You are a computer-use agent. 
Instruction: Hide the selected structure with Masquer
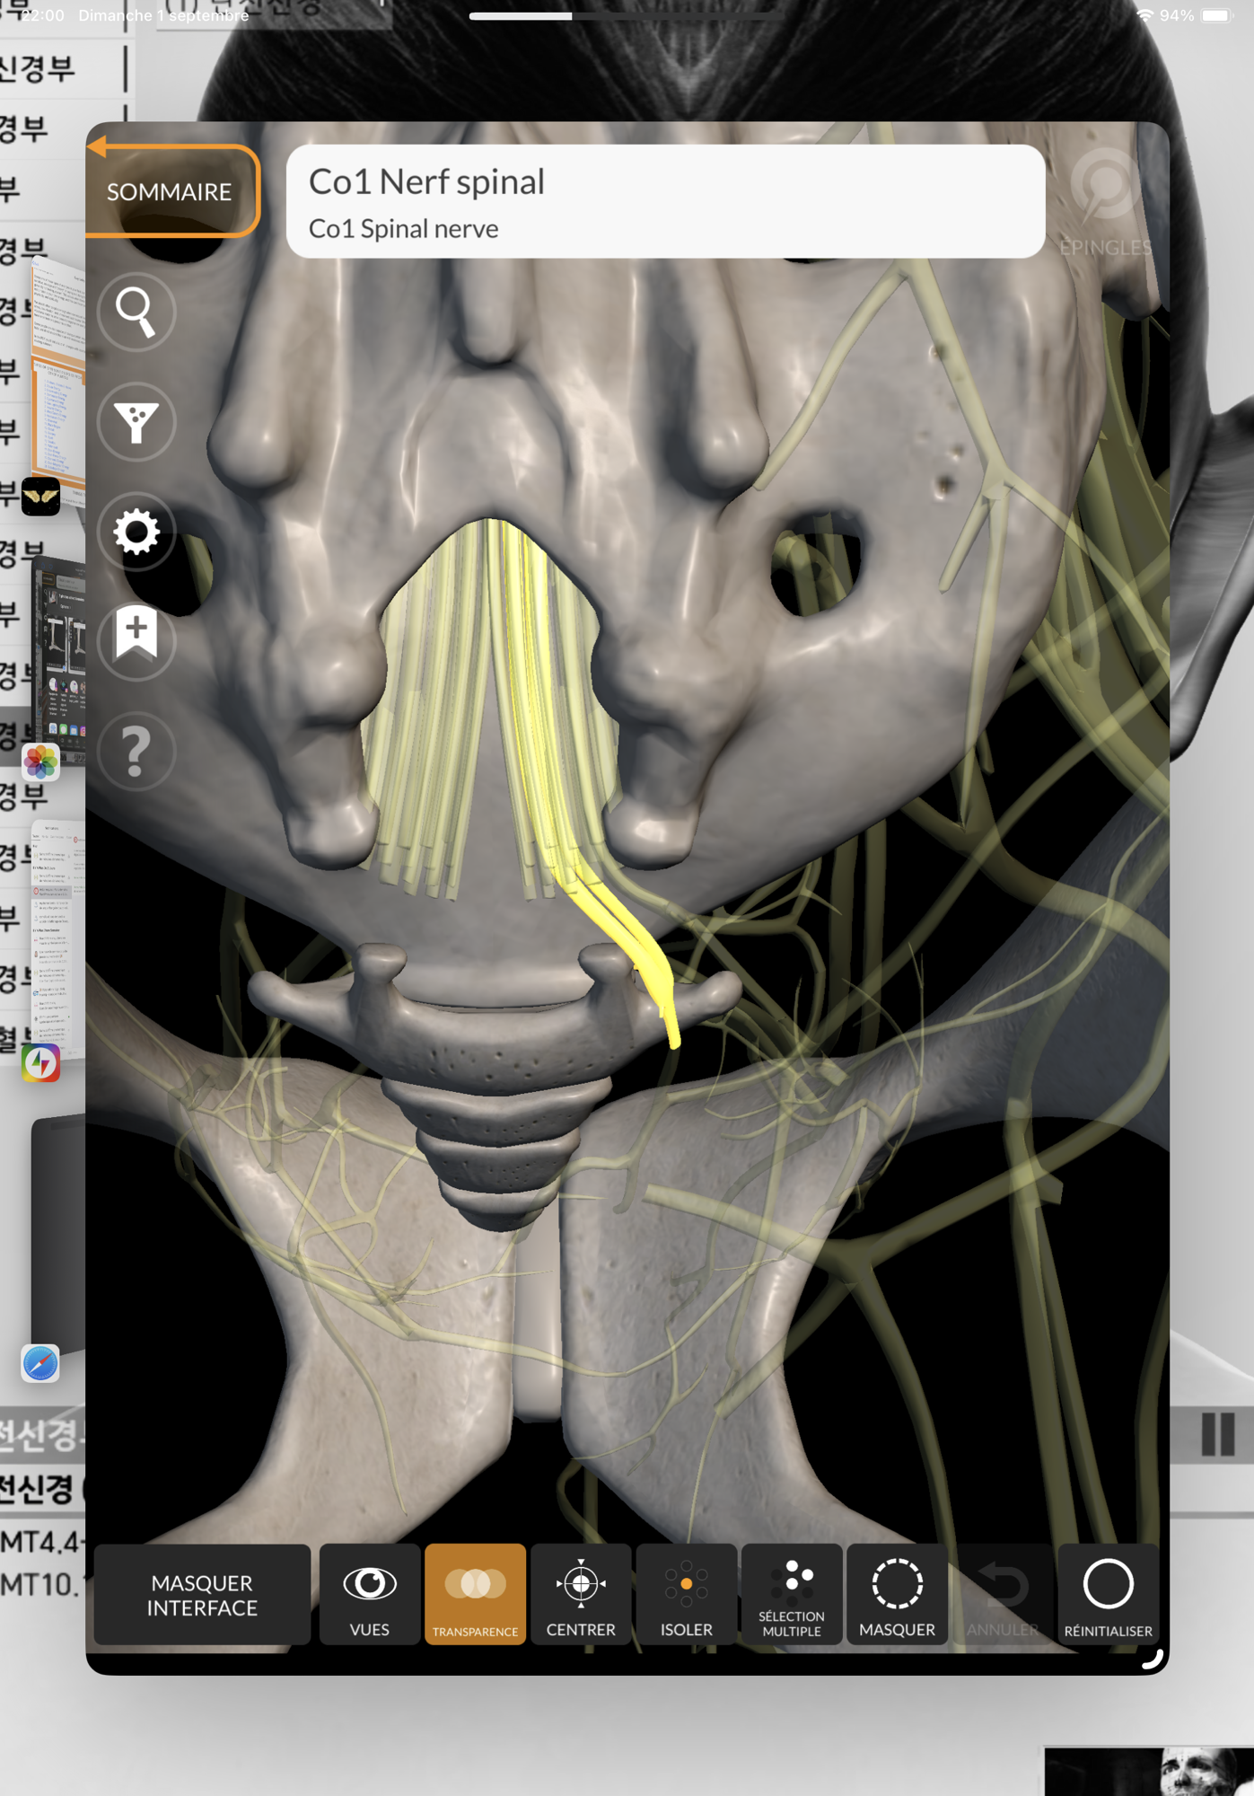tap(897, 1595)
